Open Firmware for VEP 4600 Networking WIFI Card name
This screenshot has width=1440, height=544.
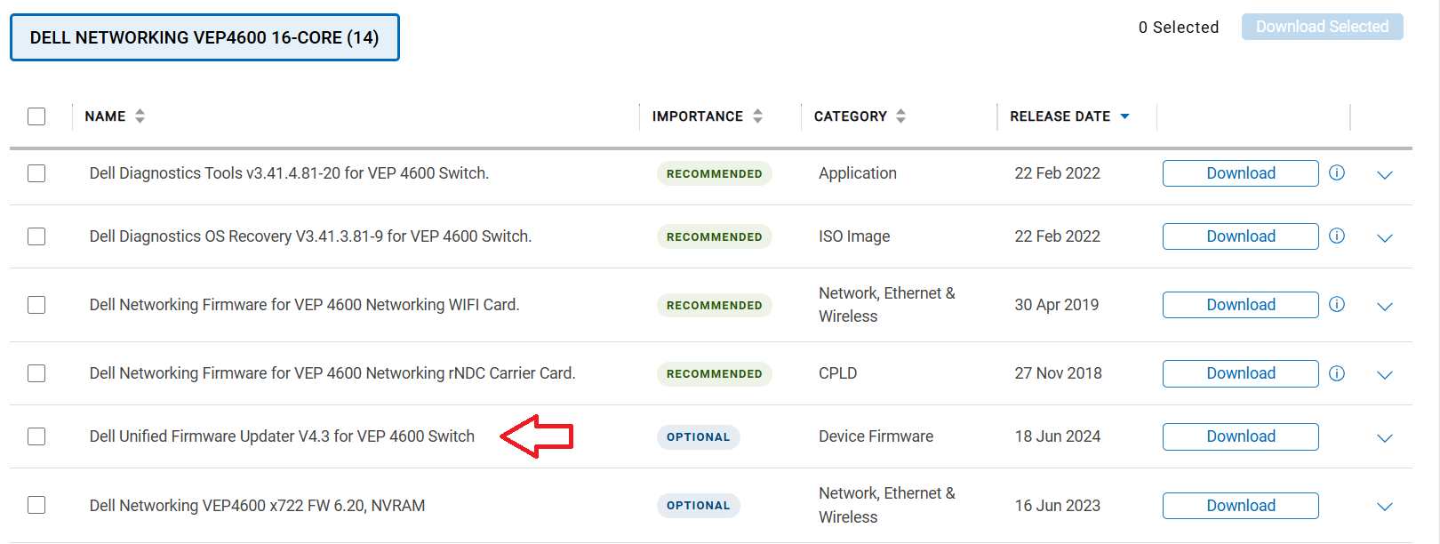pyautogui.click(x=304, y=305)
